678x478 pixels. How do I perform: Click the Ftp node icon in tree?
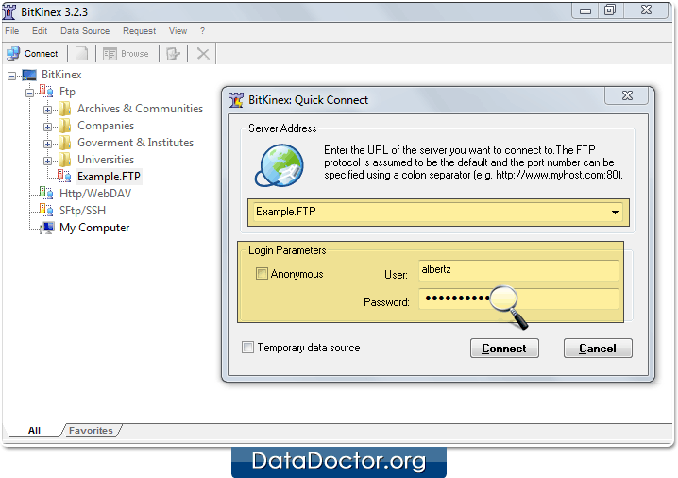pos(46,92)
